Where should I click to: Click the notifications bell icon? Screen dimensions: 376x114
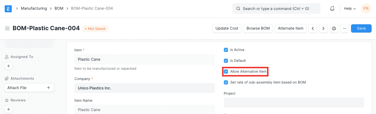pos(332,8)
